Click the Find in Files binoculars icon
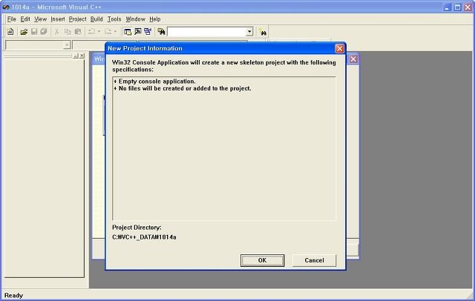Viewport: 475px width, 301px height. tap(161, 31)
